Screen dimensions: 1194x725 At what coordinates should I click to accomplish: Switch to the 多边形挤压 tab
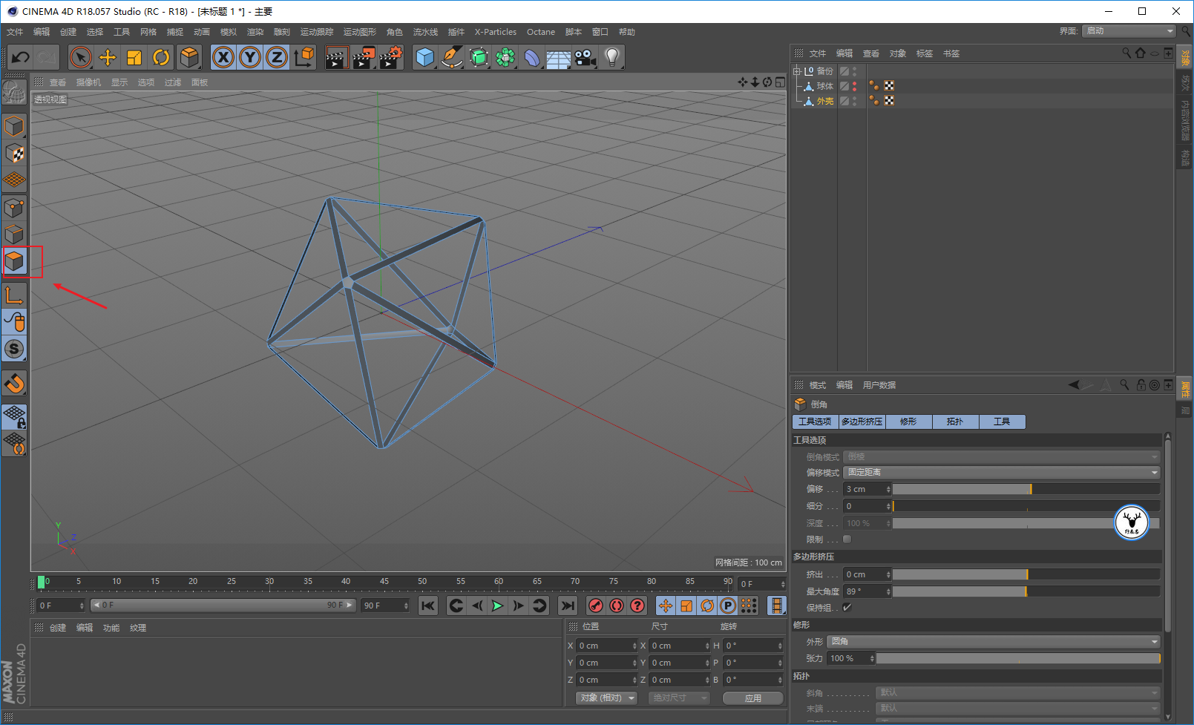point(862,421)
